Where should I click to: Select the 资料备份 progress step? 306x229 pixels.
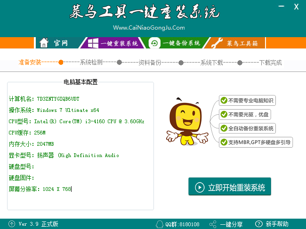(x=150, y=62)
